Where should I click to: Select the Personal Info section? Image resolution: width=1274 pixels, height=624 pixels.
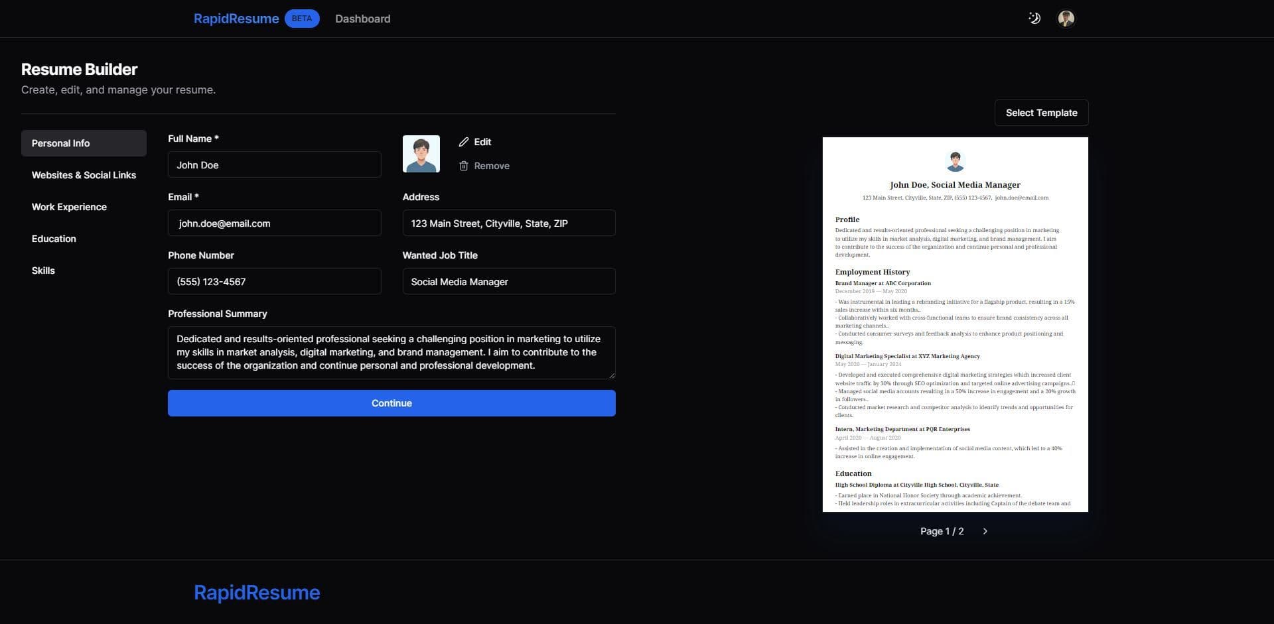click(x=84, y=143)
